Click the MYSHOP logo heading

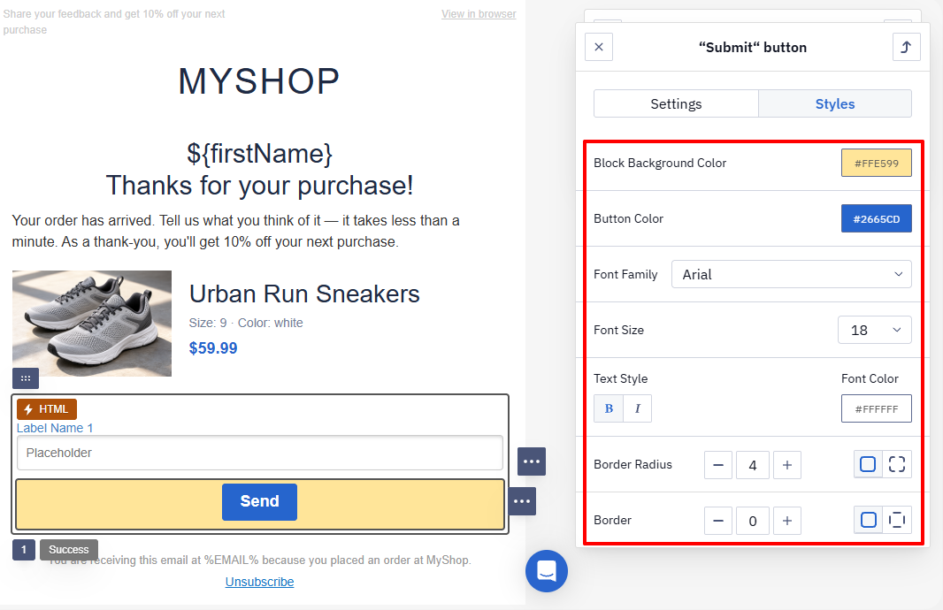[259, 81]
